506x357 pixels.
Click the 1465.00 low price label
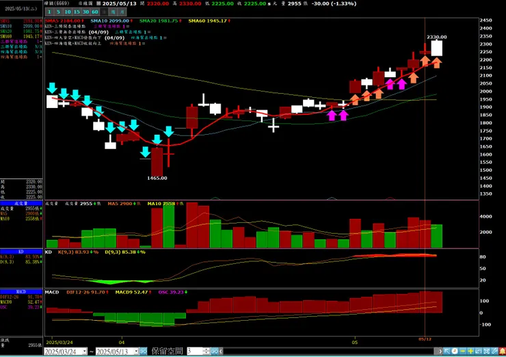(157, 178)
